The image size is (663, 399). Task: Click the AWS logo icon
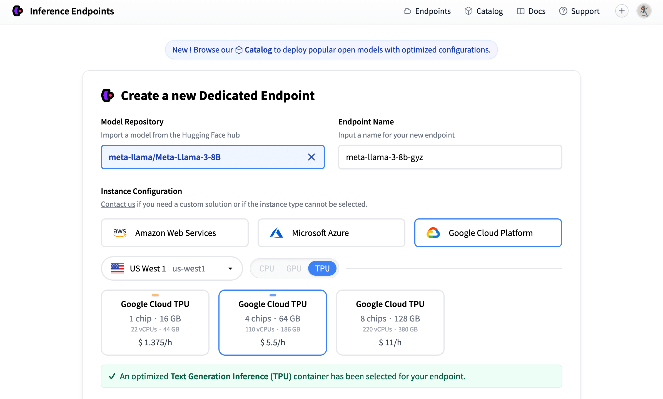120,233
